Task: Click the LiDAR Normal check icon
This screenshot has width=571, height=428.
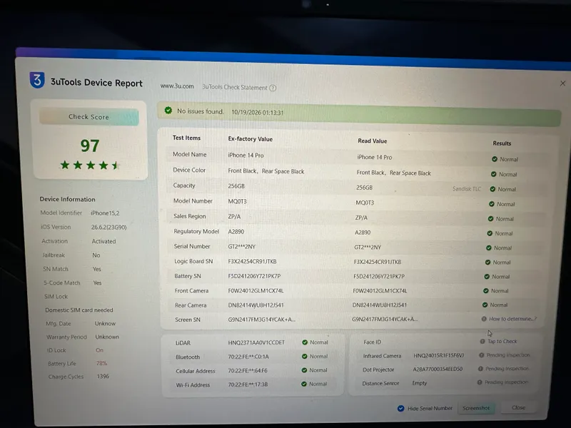Action: 305,342
